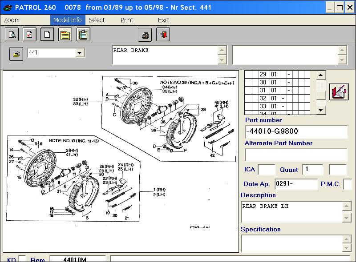Click parts list scroll down arrow
The image size is (356, 262).
[x=321, y=110]
